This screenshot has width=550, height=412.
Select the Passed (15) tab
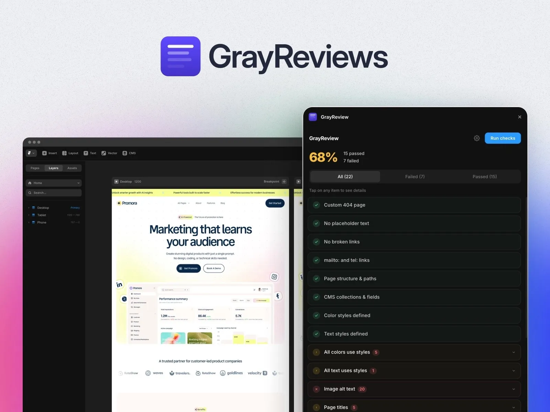point(485,176)
